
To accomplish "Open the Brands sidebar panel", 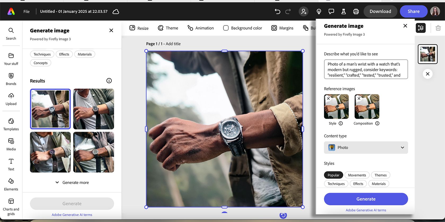I will point(11,79).
